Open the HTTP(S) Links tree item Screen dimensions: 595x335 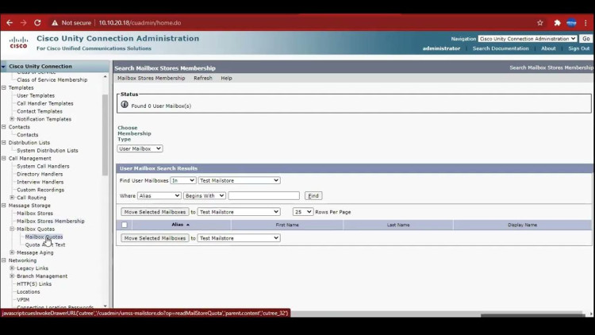pyautogui.click(x=34, y=284)
